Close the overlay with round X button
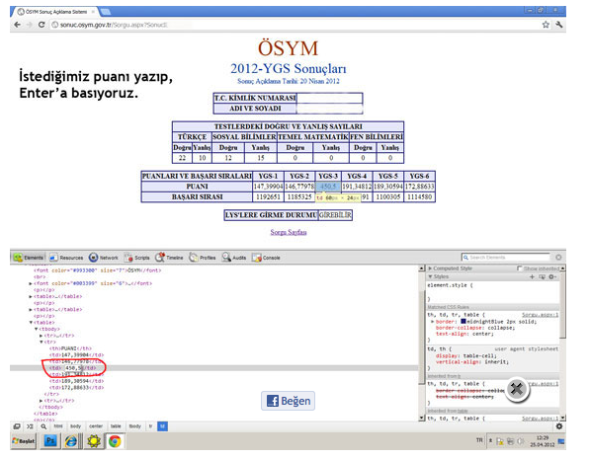The height and width of the screenshot is (459, 589). tap(517, 389)
